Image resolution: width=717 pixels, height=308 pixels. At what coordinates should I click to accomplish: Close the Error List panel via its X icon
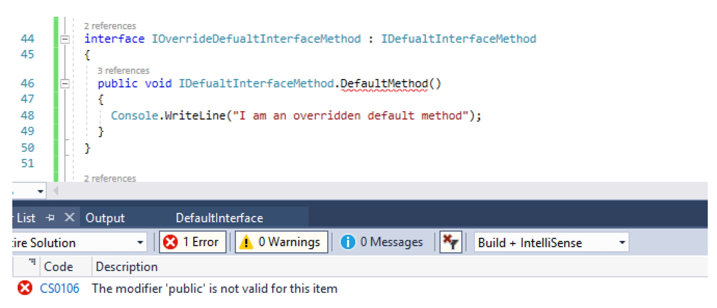(x=70, y=218)
